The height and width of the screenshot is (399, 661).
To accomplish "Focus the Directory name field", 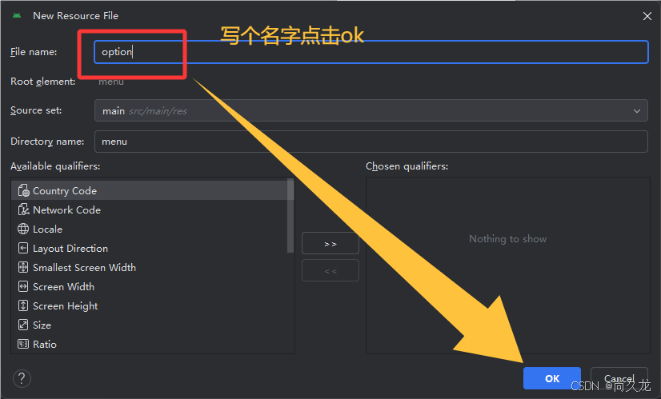I will 371,142.
